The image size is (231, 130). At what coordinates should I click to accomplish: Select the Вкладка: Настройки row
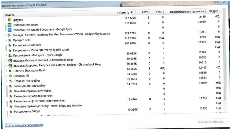coord(113,80)
